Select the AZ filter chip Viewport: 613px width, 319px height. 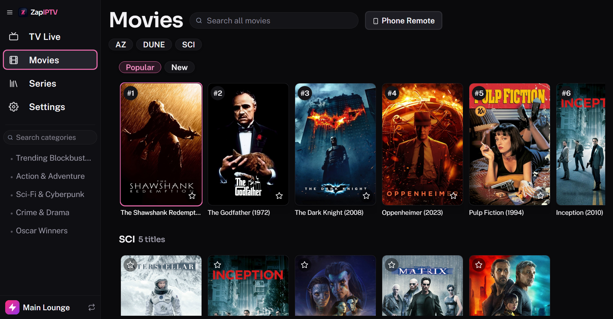tap(121, 44)
